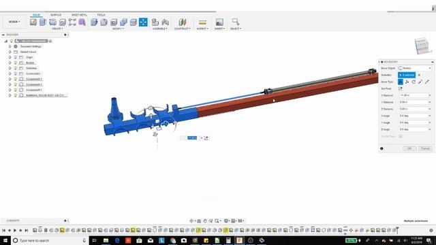
Task: Select the Create Sketch tool
Action: click(33, 22)
